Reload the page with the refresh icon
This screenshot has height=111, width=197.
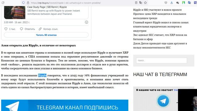tap(3, 3)
